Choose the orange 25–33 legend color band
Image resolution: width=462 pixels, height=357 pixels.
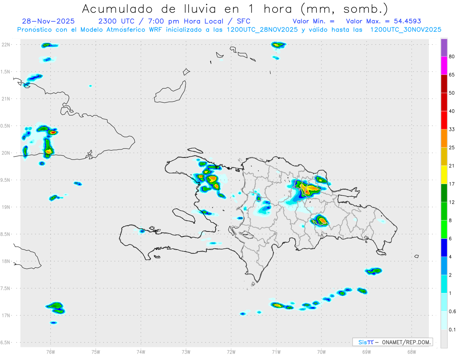pos(444,138)
